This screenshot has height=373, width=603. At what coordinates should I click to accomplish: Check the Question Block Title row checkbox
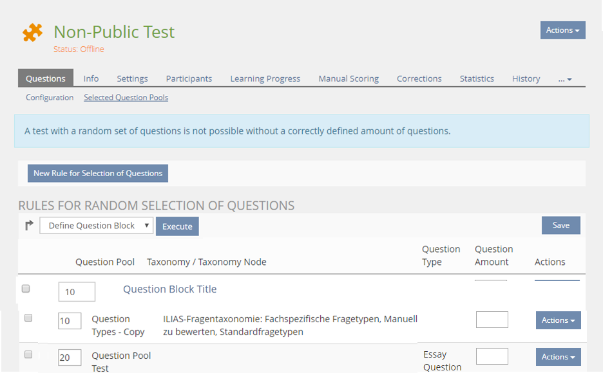tap(26, 289)
